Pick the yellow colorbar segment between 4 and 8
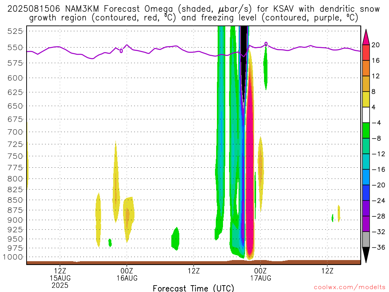The height and width of the screenshot is (292, 389). (x=366, y=99)
